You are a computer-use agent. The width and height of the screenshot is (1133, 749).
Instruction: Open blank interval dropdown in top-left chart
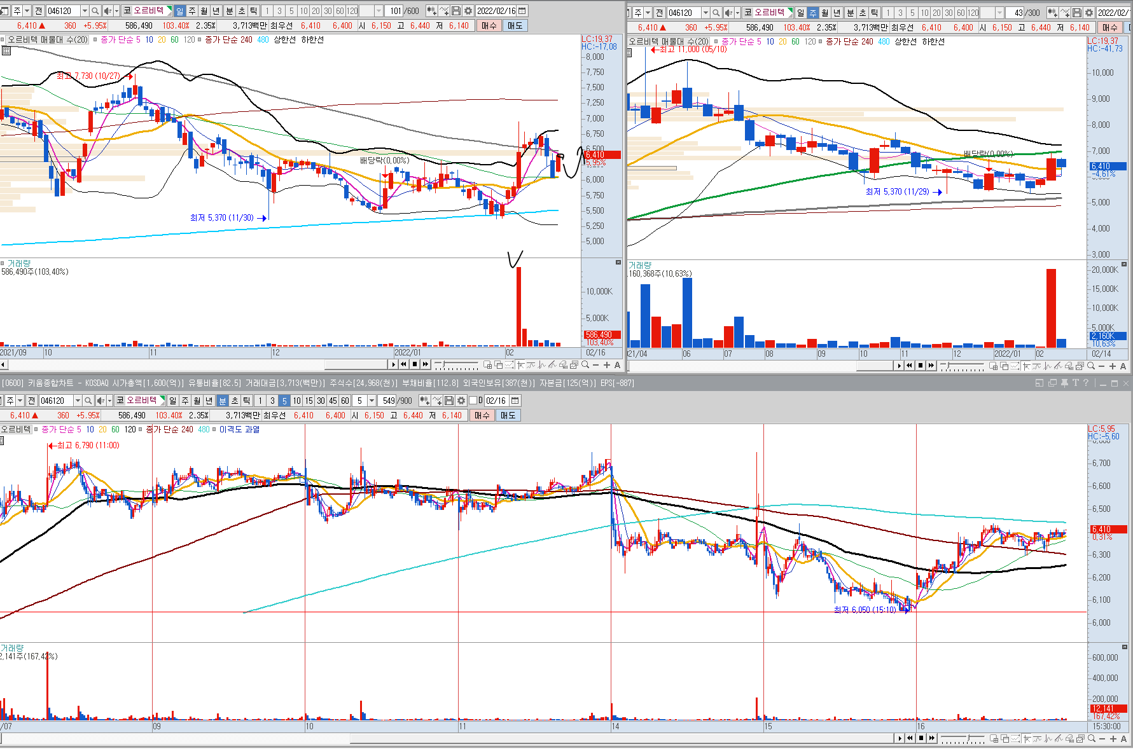[x=379, y=11]
